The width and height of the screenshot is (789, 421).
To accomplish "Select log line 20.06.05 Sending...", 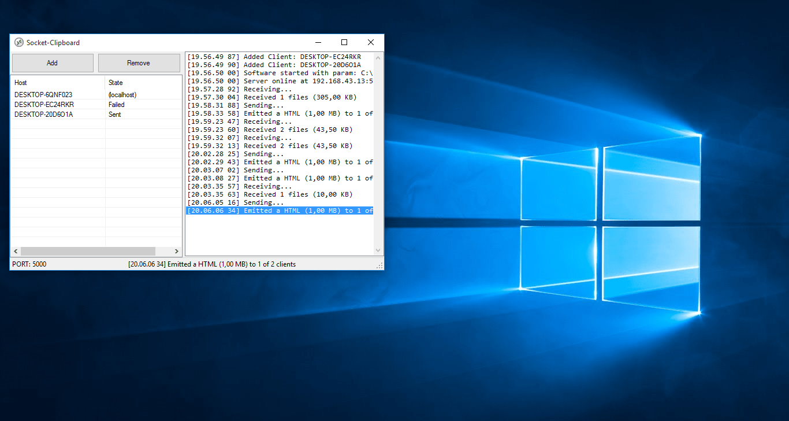I will click(x=280, y=202).
